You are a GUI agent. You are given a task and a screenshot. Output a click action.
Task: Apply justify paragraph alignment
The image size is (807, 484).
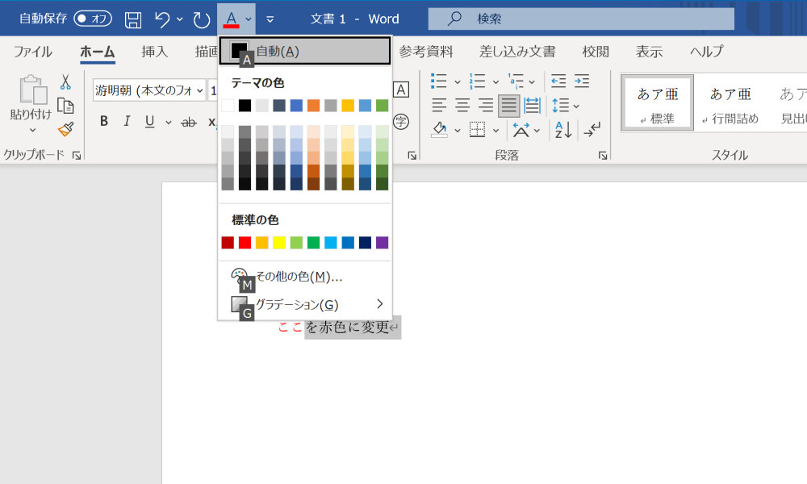(508, 106)
